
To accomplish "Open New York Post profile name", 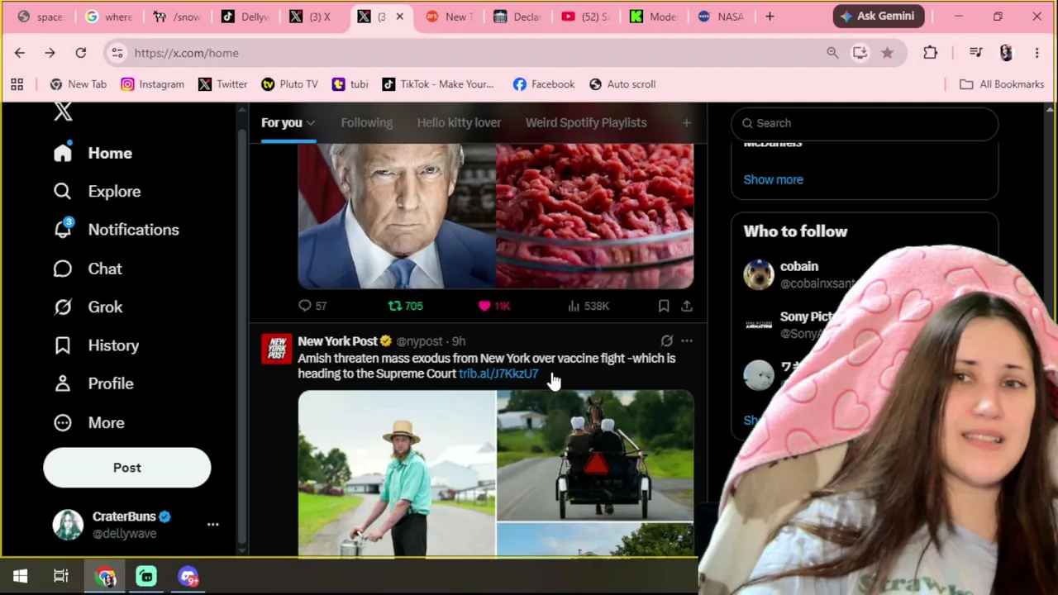I will (337, 340).
